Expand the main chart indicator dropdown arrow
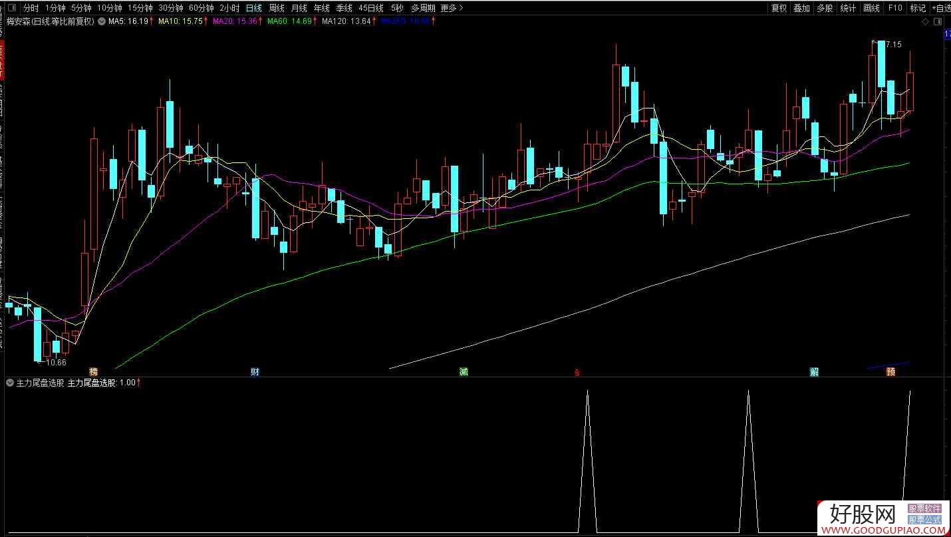This screenshot has width=951, height=537. click(x=101, y=21)
